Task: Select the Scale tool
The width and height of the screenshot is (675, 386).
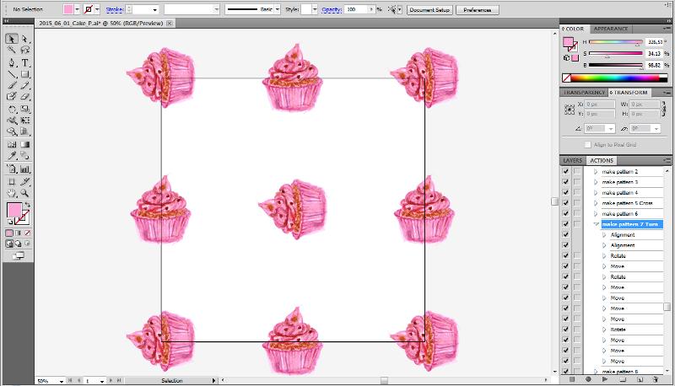Action: [x=25, y=110]
